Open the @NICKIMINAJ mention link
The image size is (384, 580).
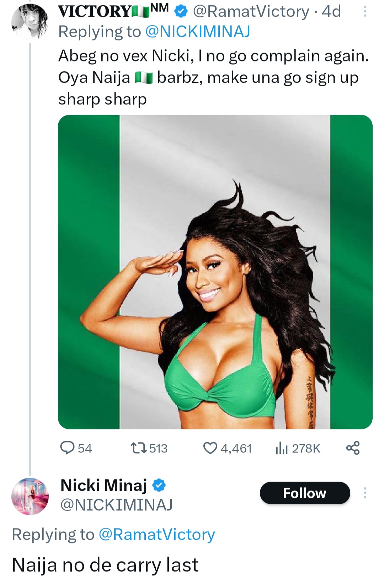tap(198, 32)
